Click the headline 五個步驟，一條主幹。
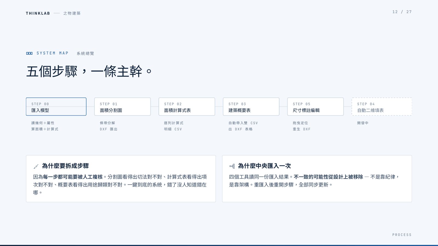The image size is (438, 246). [89, 71]
